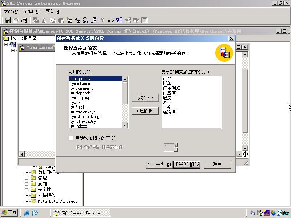Select 供应商 in the tables to add
This screenshot has height=218, width=291.
point(191,93)
